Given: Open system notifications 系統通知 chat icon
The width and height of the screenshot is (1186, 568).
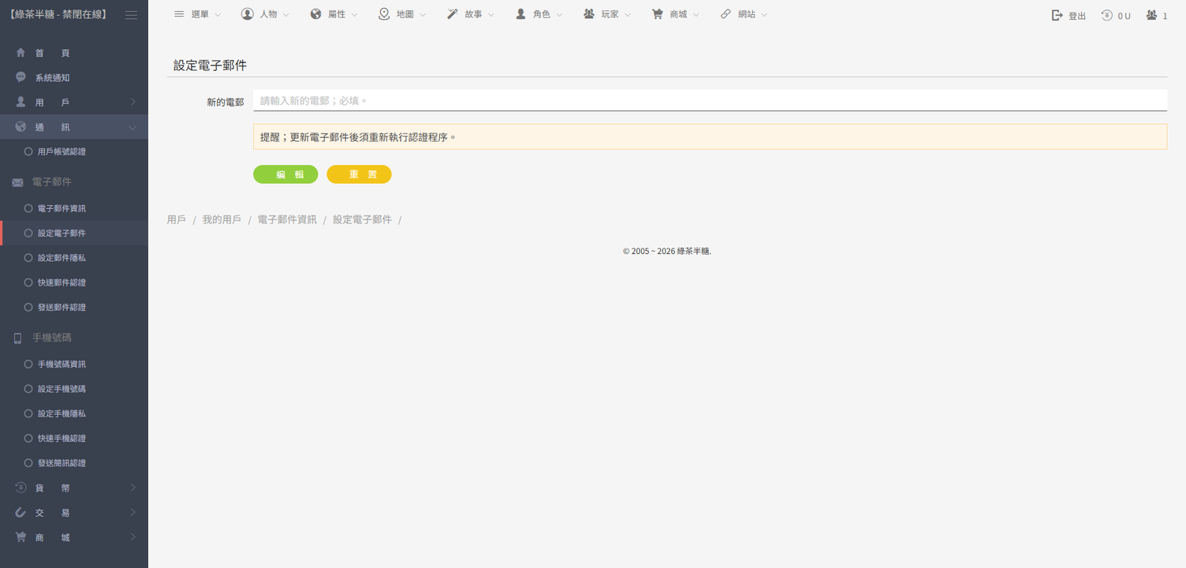Looking at the screenshot, I should coord(21,77).
